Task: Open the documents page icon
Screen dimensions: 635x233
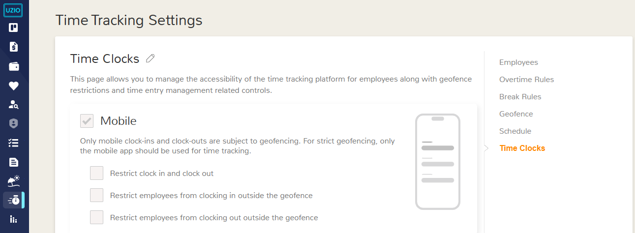Action: click(x=14, y=162)
